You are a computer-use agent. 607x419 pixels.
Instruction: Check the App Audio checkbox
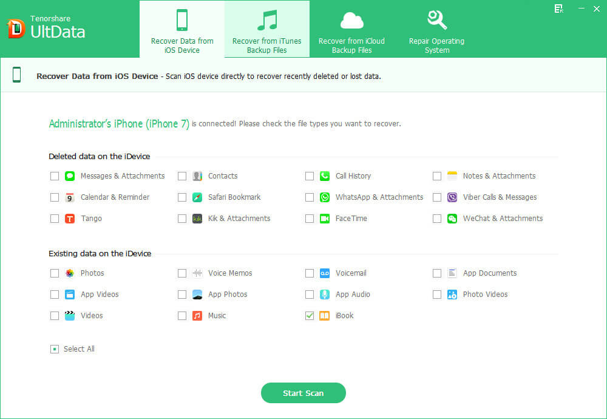[x=310, y=295]
